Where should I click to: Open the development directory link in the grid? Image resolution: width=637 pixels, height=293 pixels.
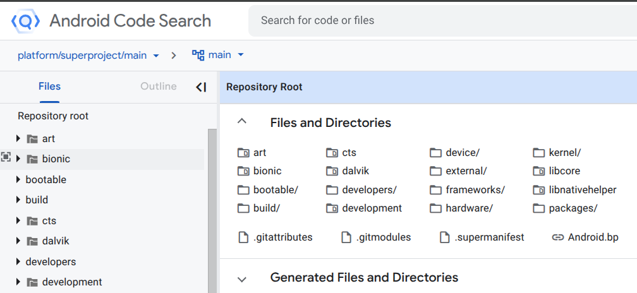(372, 208)
